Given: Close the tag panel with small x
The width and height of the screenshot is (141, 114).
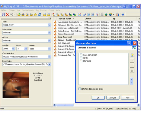Looking at the screenshot, I should (x=50, y=18).
